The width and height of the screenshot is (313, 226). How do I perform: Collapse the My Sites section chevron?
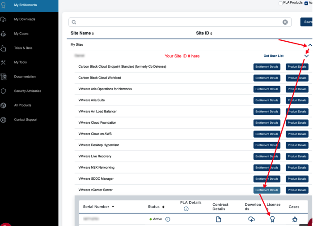(310, 45)
